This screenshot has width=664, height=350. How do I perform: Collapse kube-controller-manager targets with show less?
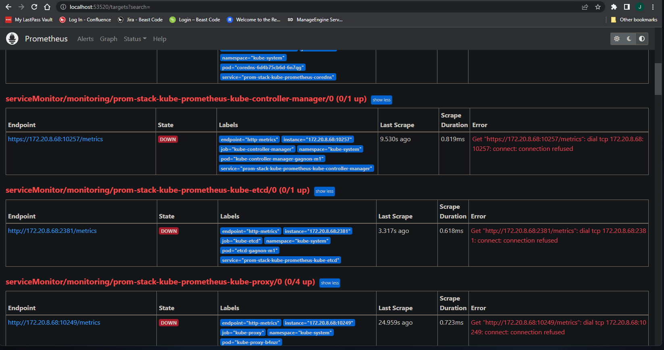click(x=381, y=100)
